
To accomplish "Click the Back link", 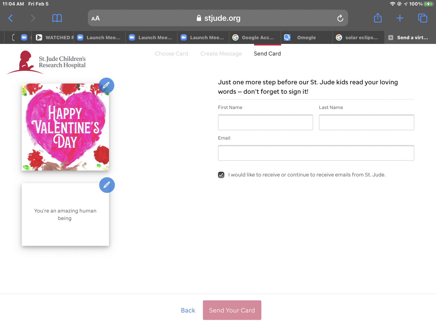I will (x=188, y=310).
